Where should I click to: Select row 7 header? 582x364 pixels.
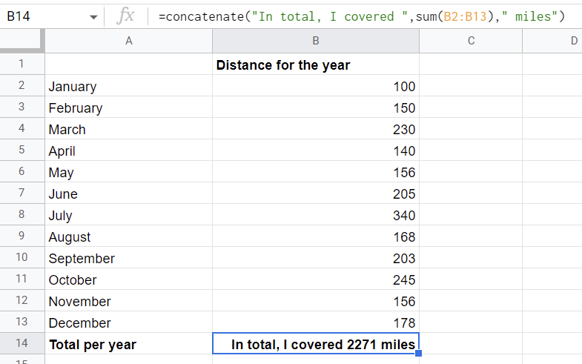click(22, 193)
